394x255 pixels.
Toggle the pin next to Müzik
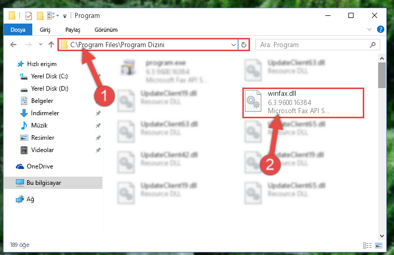[98, 125]
